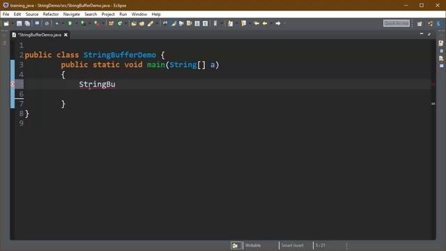
Task: Click the StringBufferDemo class name in code
Action: [x=120, y=55]
